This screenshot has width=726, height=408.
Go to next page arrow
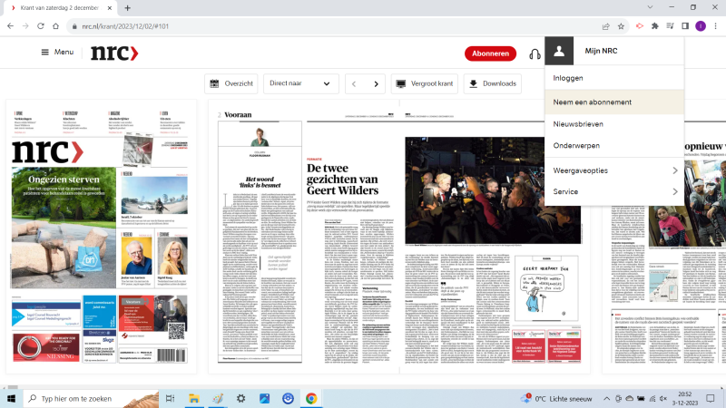pyautogui.click(x=378, y=84)
